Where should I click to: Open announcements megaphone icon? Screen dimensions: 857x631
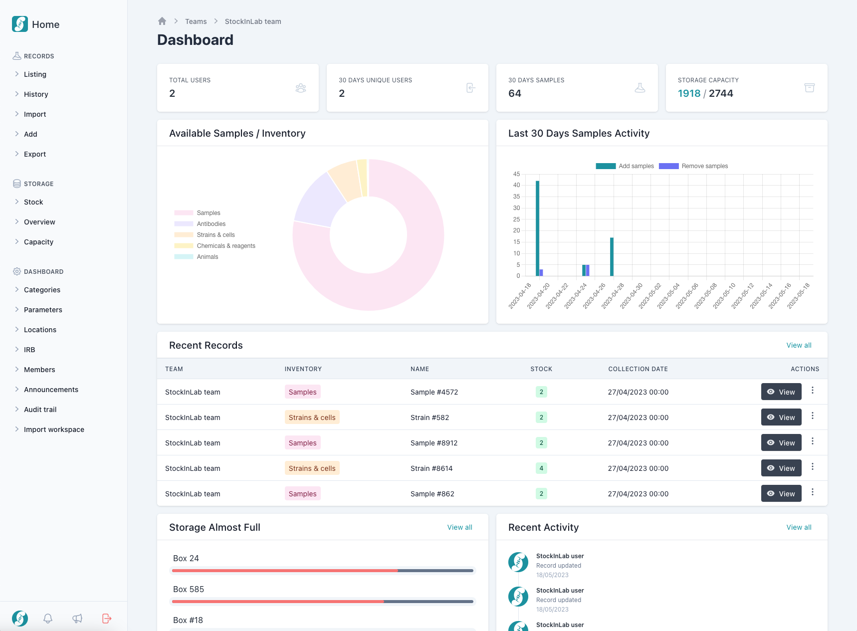pos(77,619)
